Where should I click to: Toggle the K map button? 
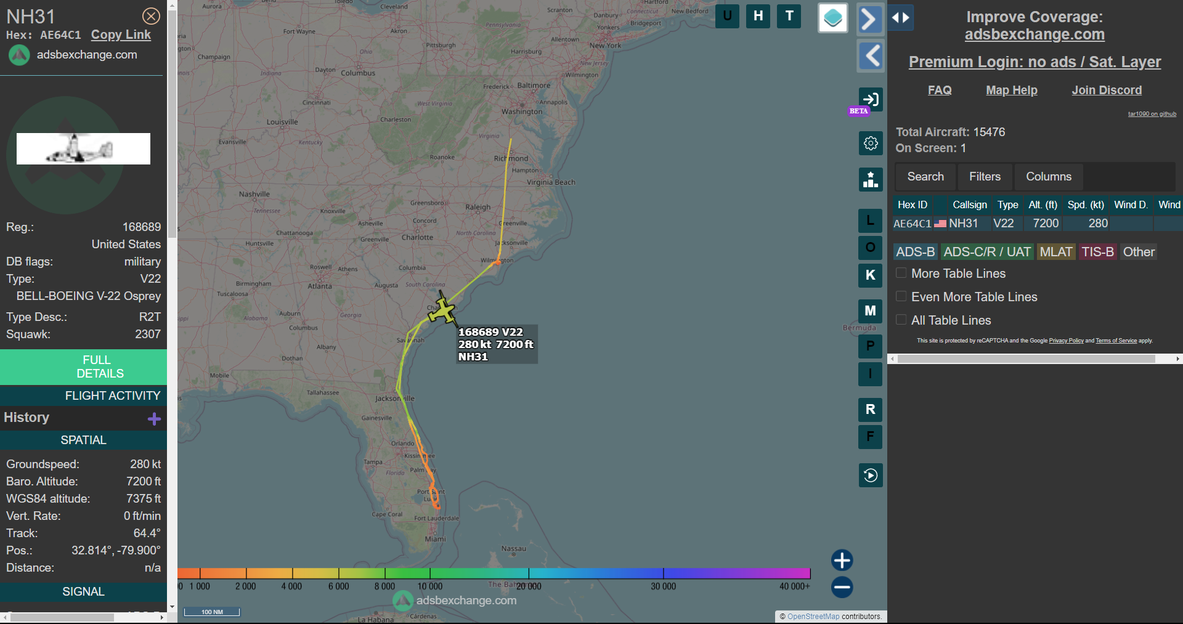[870, 275]
